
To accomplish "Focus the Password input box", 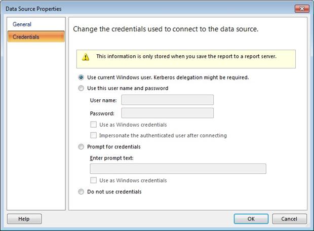I will point(167,113).
